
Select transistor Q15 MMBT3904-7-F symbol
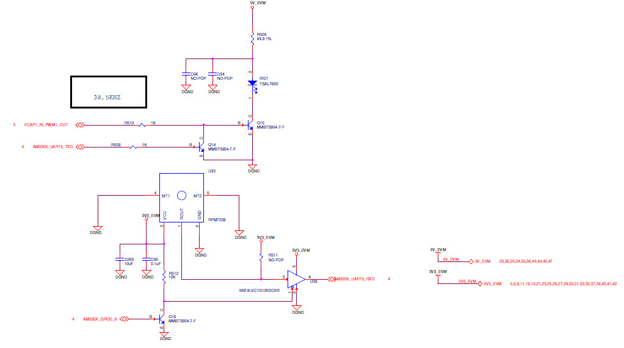tap(250, 125)
